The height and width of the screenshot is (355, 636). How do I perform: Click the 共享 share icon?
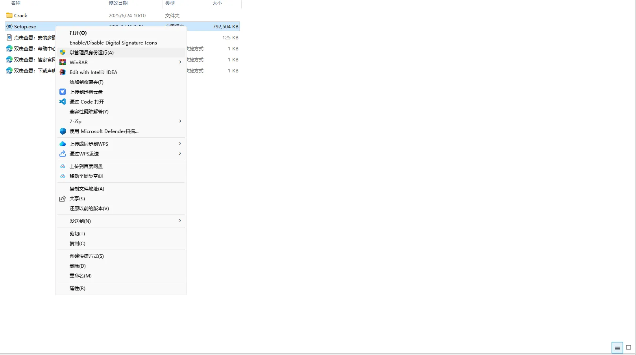click(63, 198)
